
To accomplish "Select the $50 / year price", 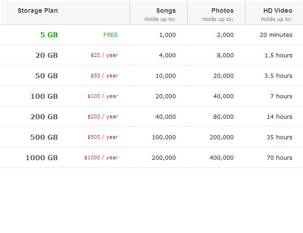I will point(104,76).
